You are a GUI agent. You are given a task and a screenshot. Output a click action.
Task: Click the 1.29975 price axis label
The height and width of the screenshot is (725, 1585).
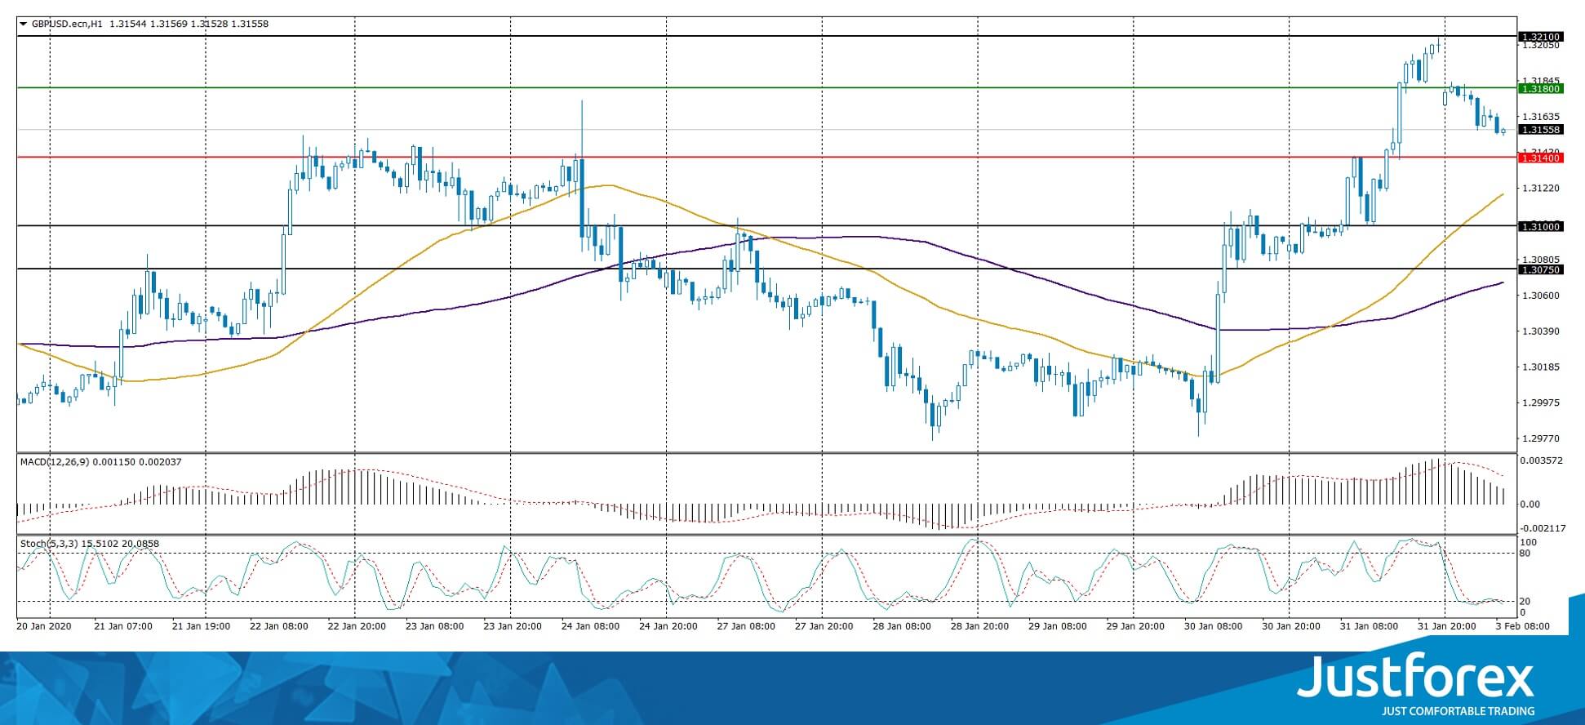coord(1541,403)
